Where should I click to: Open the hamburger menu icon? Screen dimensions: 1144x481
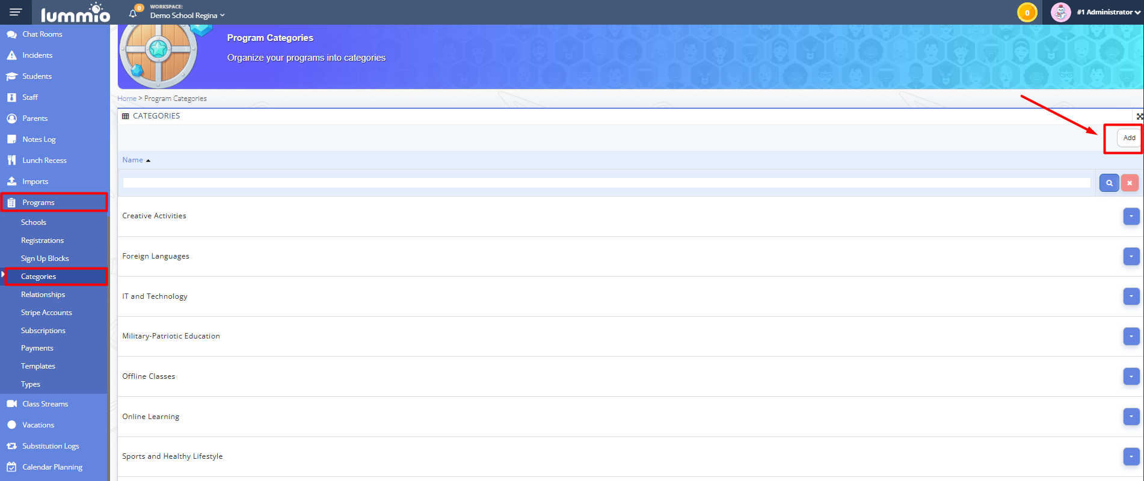click(x=16, y=12)
